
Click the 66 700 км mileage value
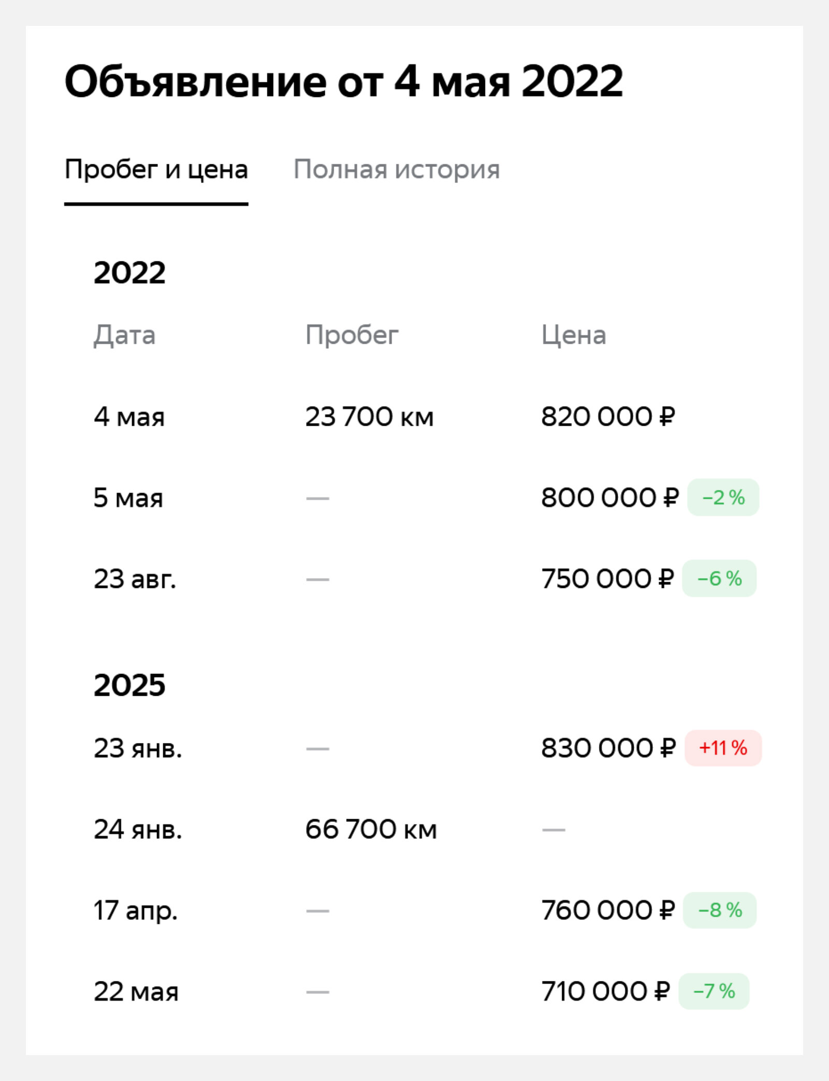point(371,829)
